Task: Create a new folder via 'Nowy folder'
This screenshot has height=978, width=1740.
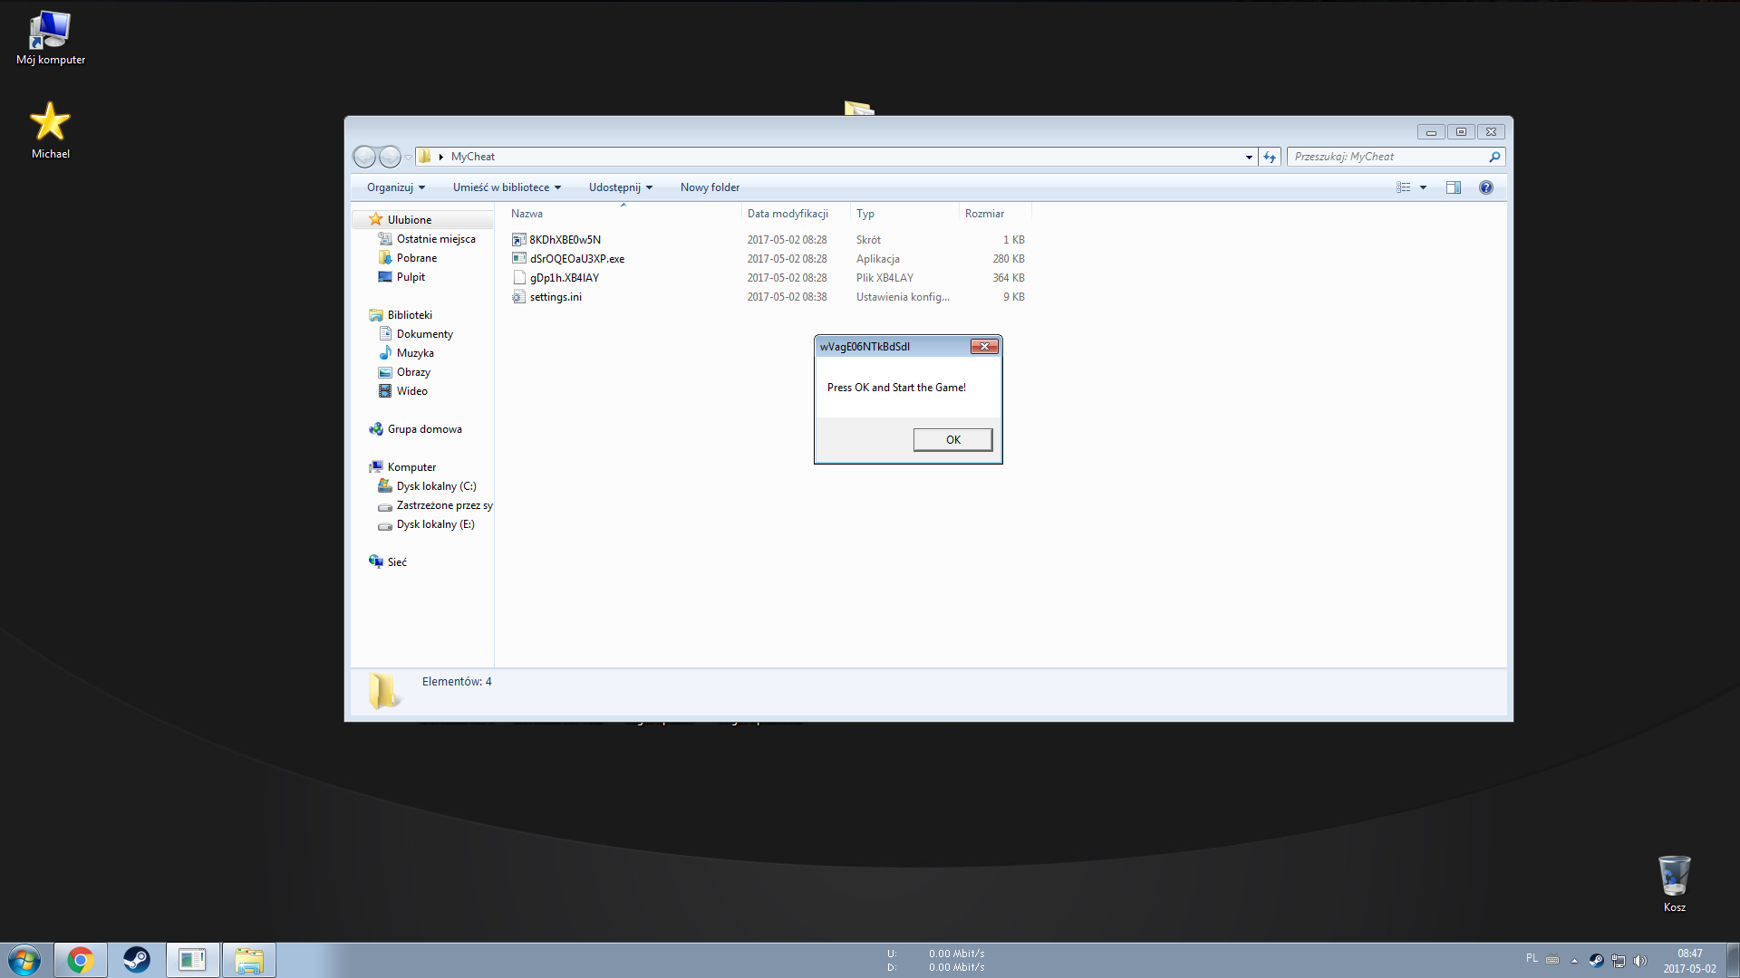Action: [x=710, y=187]
